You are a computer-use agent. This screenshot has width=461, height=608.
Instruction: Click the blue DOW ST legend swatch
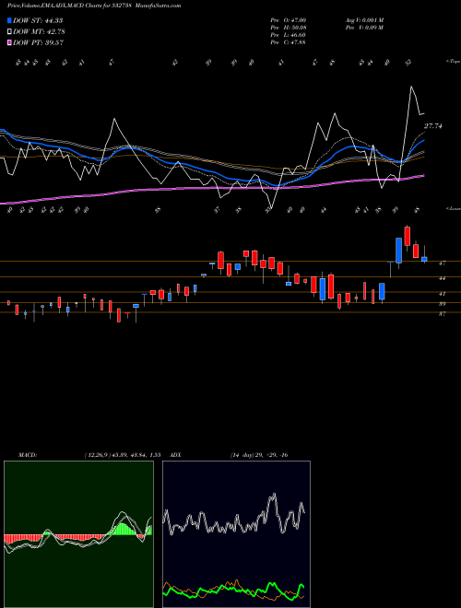point(9,20)
